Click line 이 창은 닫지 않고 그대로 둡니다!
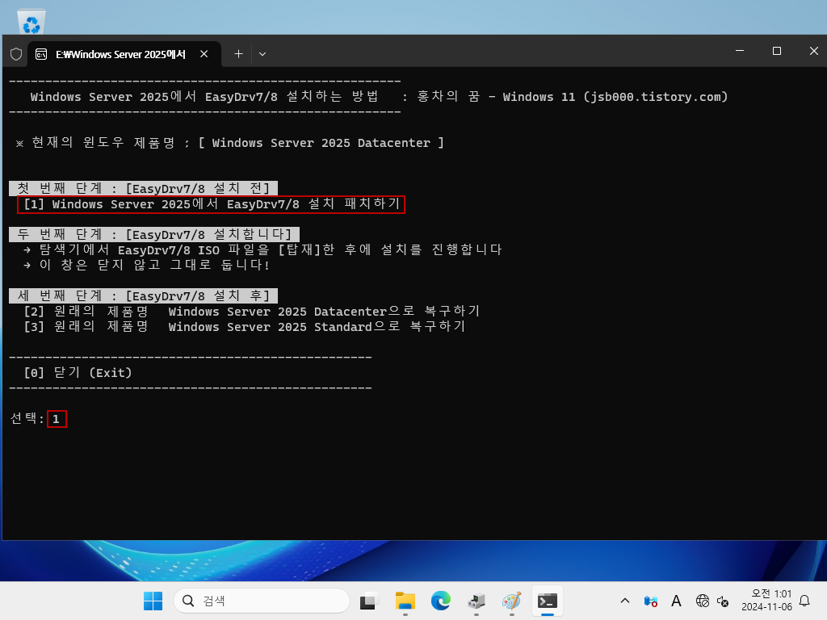Viewport: 827px width, 620px height. coord(147,265)
